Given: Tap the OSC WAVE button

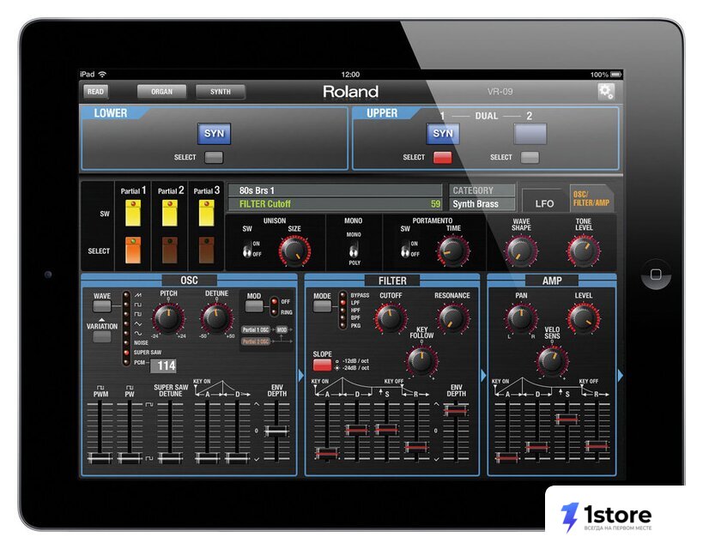Looking at the screenshot, I should (x=102, y=306).
